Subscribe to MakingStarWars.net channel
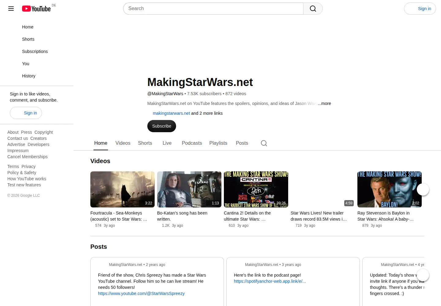The height and width of the screenshot is (306, 441). pyautogui.click(x=162, y=126)
